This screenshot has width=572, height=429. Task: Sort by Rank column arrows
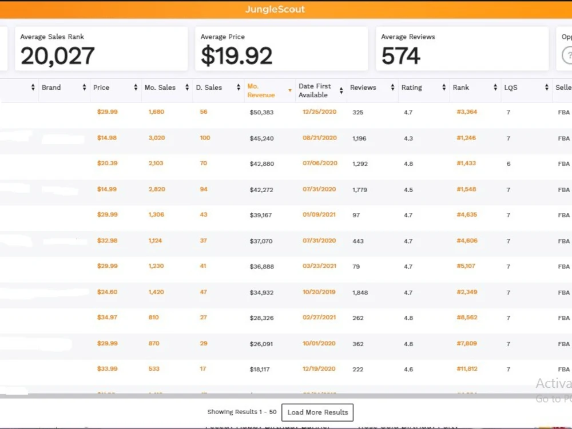[x=495, y=87]
